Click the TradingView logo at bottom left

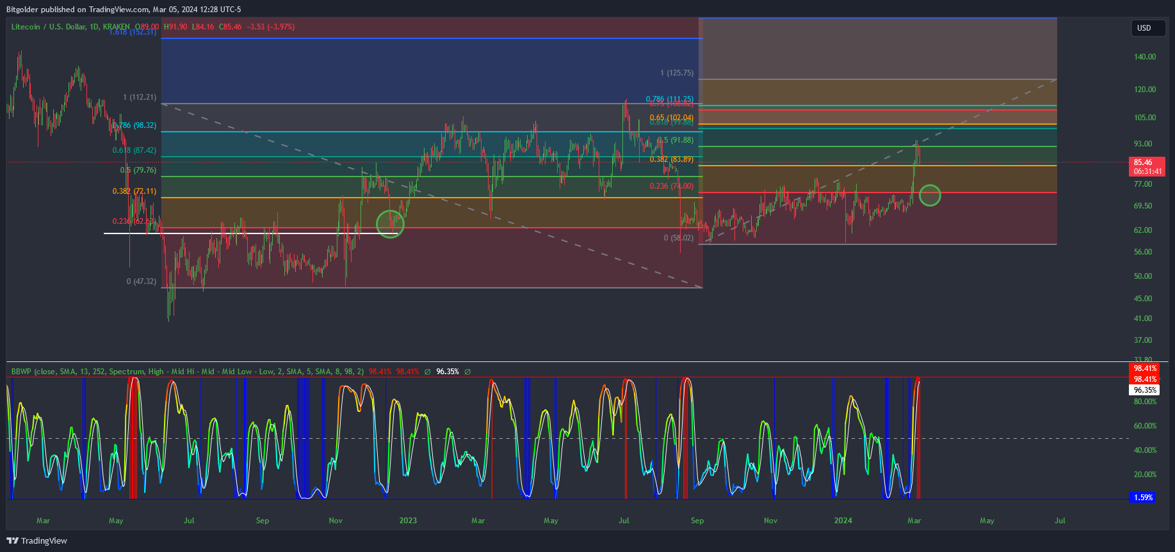(x=36, y=540)
